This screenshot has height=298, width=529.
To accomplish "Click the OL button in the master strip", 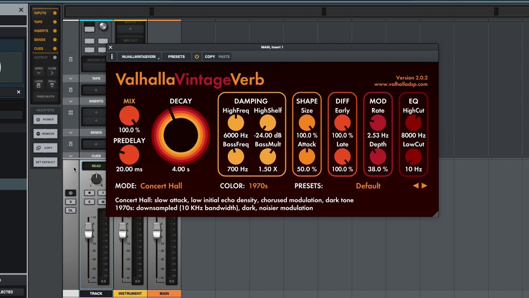I will coord(71,210).
